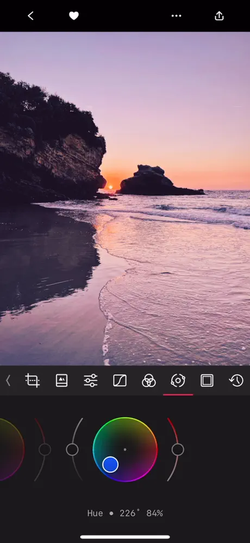Image resolution: width=250 pixels, height=543 pixels.
Task: Click the gray arc slider knob left of wheel
Action: coord(72,449)
